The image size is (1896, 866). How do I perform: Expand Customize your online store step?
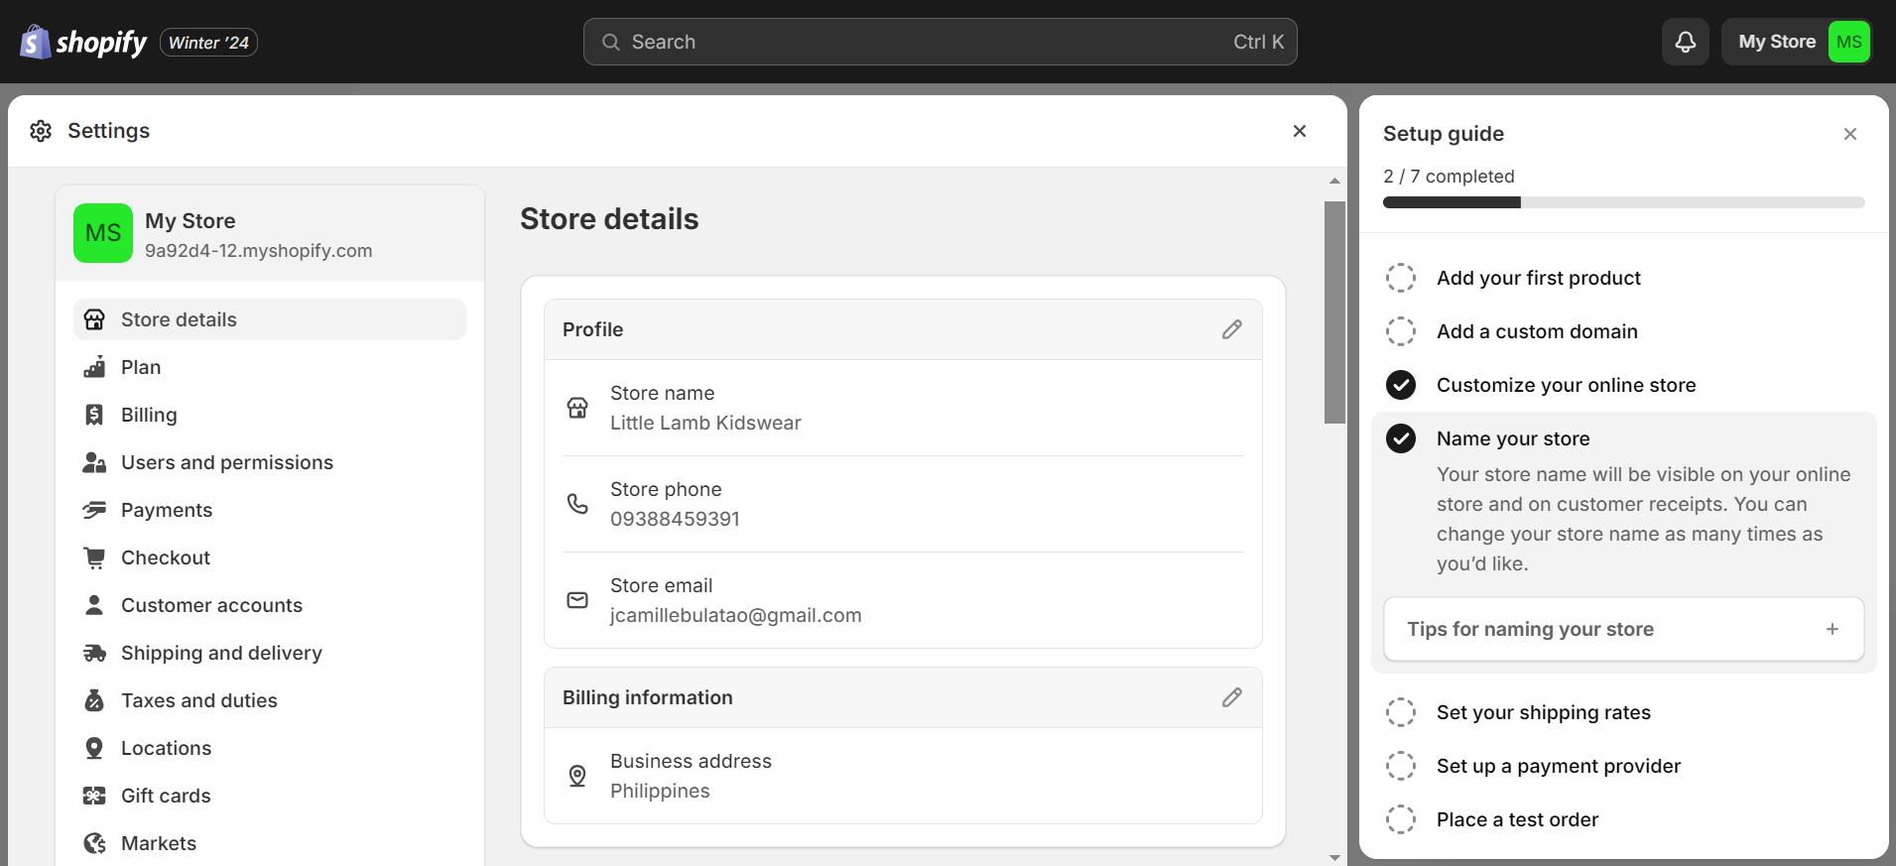tap(1567, 385)
